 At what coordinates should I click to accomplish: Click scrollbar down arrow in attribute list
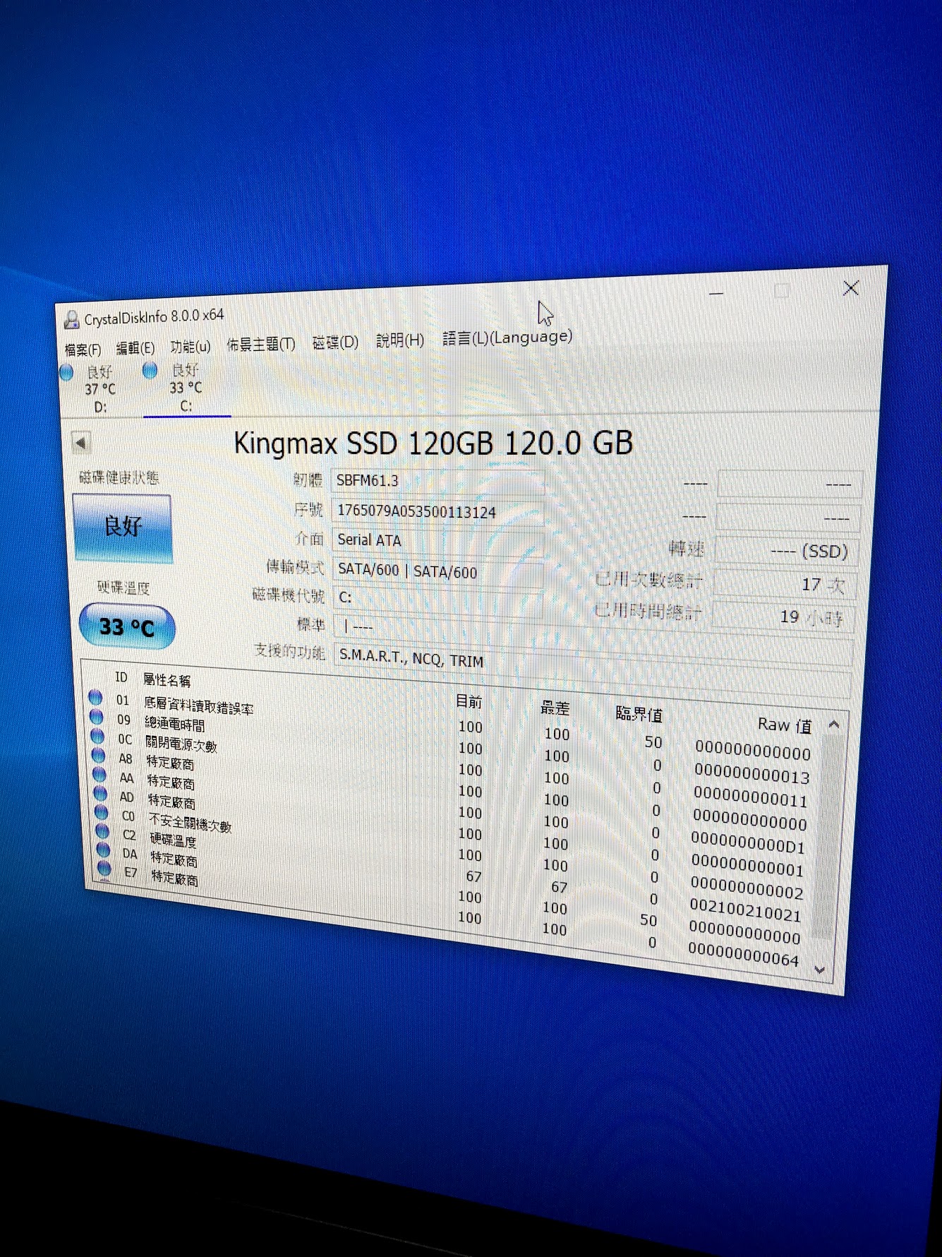coord(820,970)
